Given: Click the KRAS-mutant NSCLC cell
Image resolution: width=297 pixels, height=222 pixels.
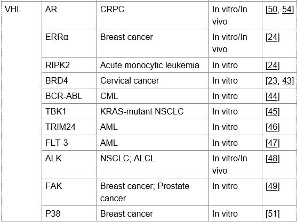Looking at the screenshot, I should pos(152,111).
